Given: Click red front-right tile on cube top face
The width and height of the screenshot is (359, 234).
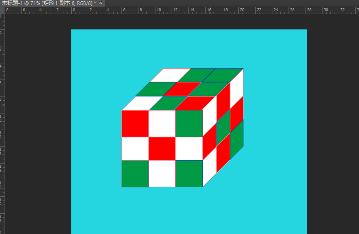Looking at the screenshot, I should coord(195,103).
